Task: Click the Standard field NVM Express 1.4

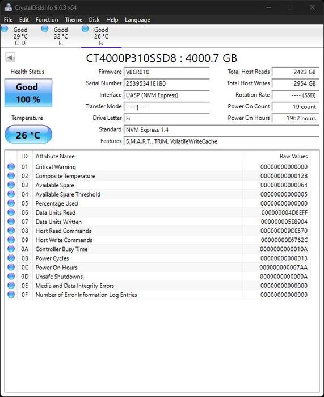Action: (x=221, y=130)
